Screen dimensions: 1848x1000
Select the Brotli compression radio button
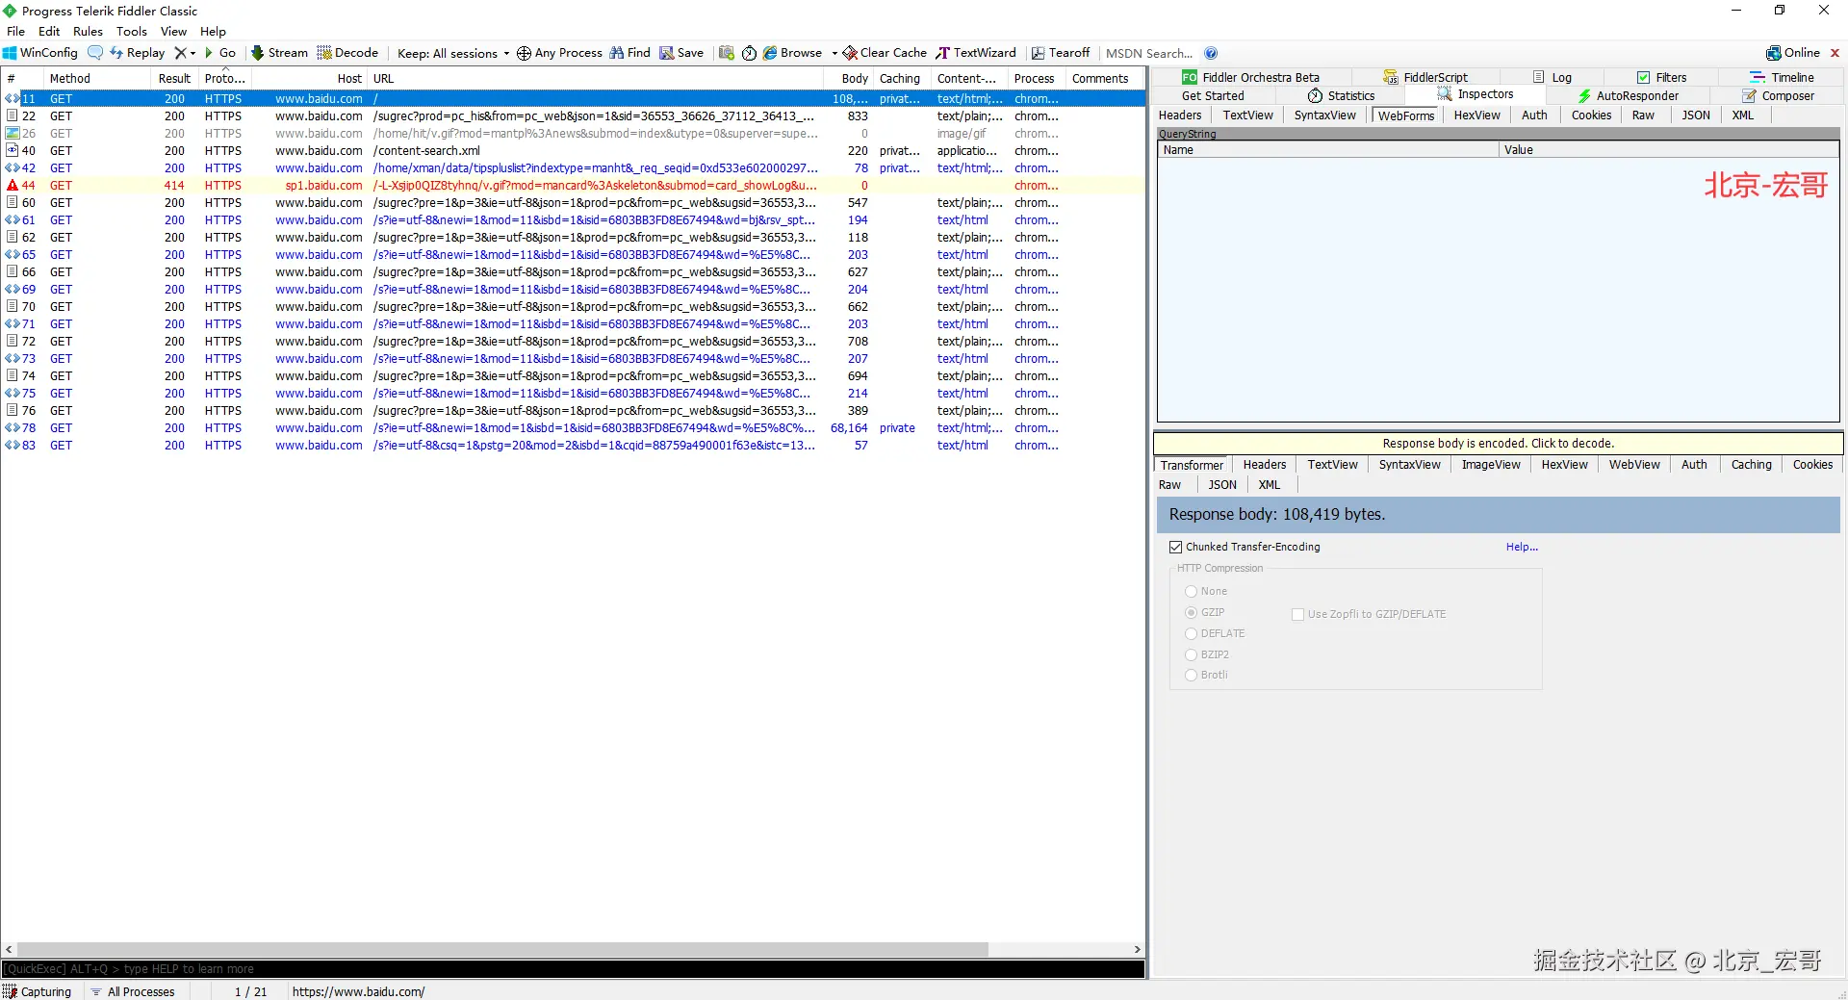1191,675
